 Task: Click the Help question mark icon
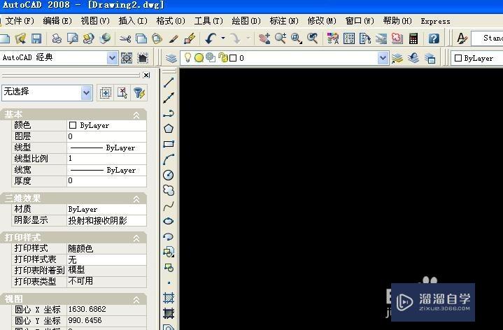(434, 38)
